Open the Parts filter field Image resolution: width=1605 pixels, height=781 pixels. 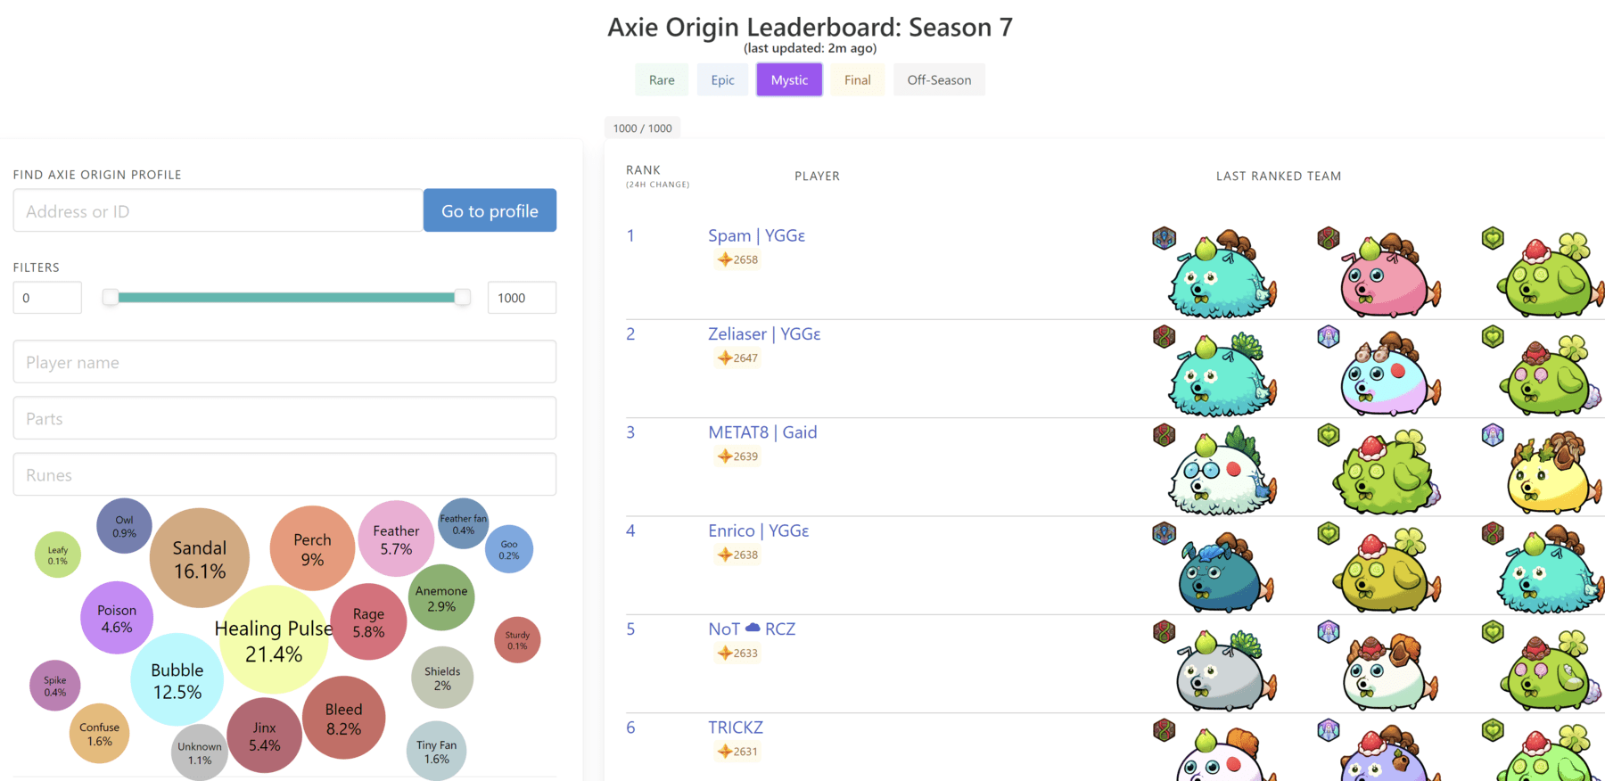click(x=284, y=418)
